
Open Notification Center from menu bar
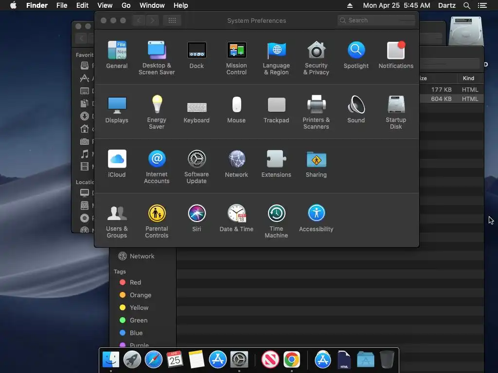tap(482, 5)
